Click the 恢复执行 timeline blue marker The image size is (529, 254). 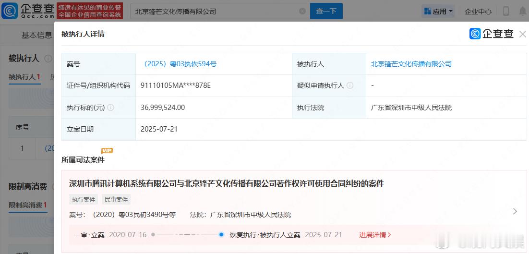click(221, 234)
